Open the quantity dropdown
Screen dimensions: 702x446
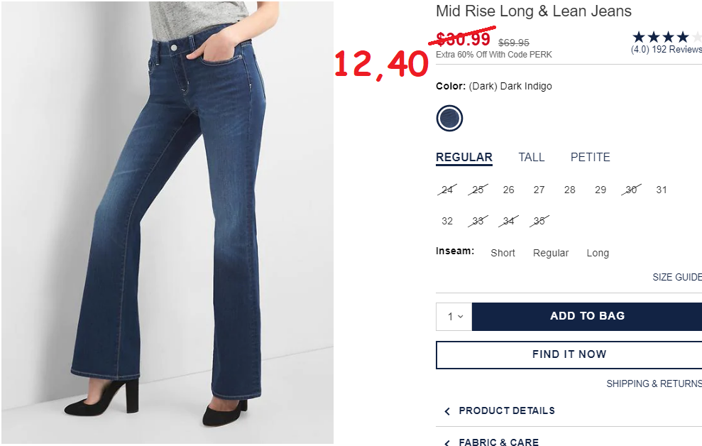[x=454, y=317]
